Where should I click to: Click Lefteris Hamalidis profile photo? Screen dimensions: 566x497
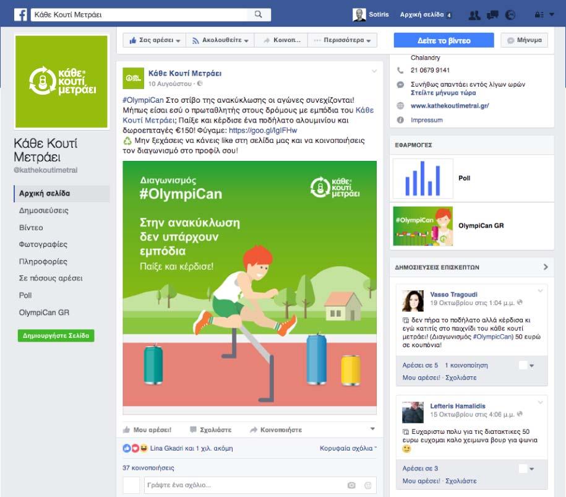click(x=413, y=412)
